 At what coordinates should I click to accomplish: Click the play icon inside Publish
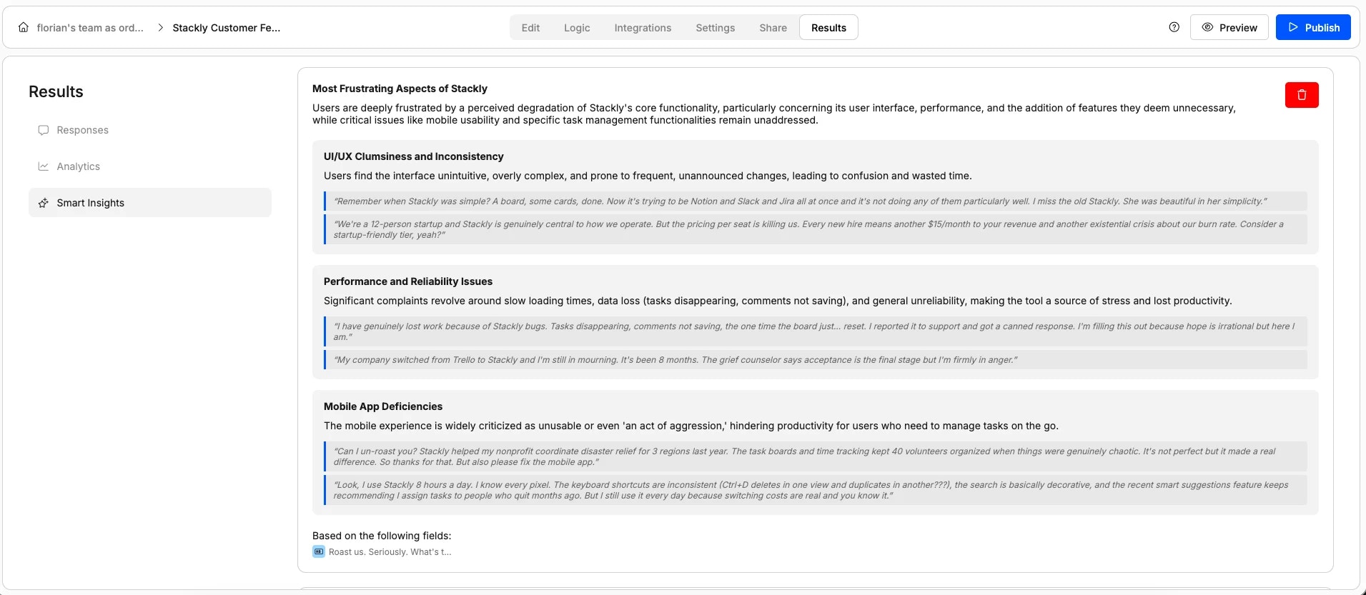click(1293, 27)
